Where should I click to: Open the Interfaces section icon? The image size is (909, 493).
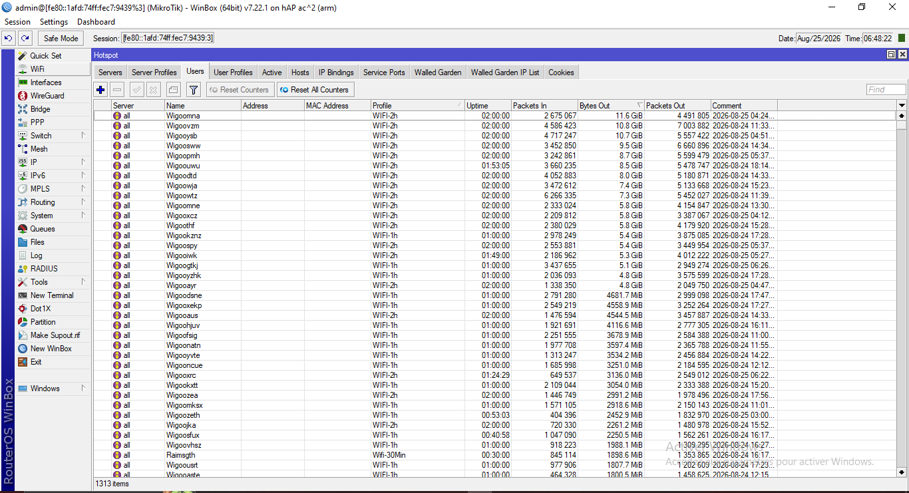23,82
